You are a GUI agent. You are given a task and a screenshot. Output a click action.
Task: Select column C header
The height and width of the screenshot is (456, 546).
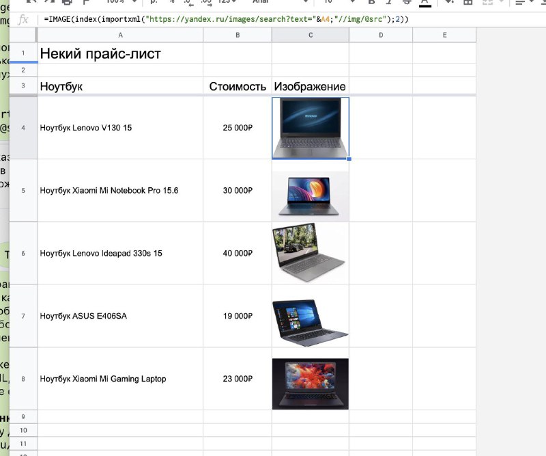[311, 35]
